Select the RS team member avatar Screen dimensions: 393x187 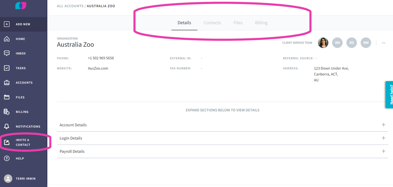[x=352, y=43]
